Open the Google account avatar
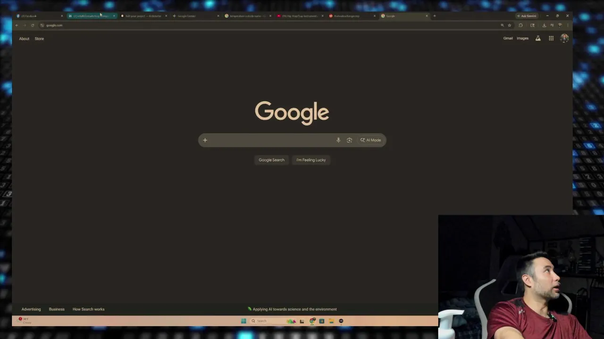 564,38
